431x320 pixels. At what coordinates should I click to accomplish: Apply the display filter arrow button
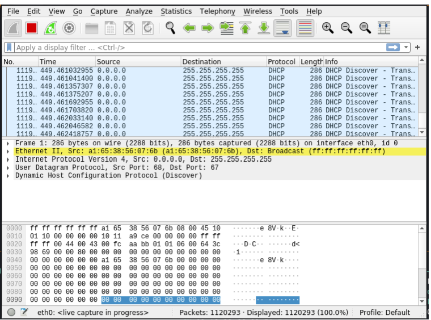pos(393,47)
